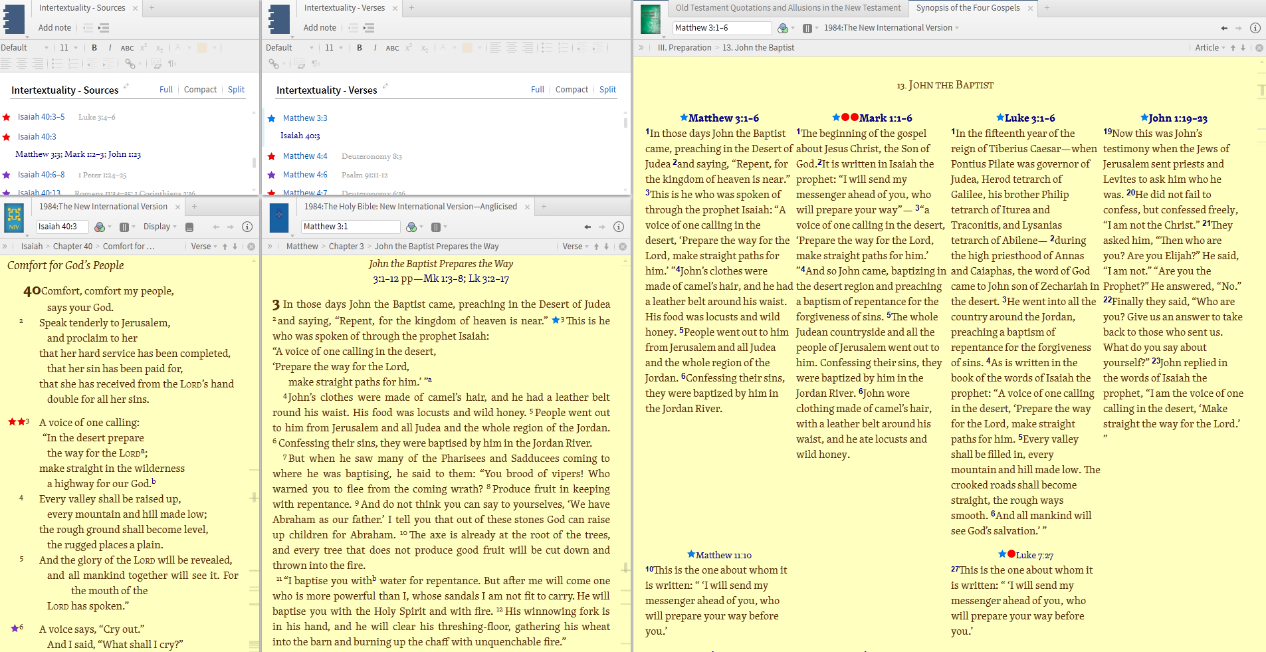The width and height of the screenshot is (1266, 652).
Task: Go back in Synopsis of the Four Gospels panel
Action: click(1224, 28)
